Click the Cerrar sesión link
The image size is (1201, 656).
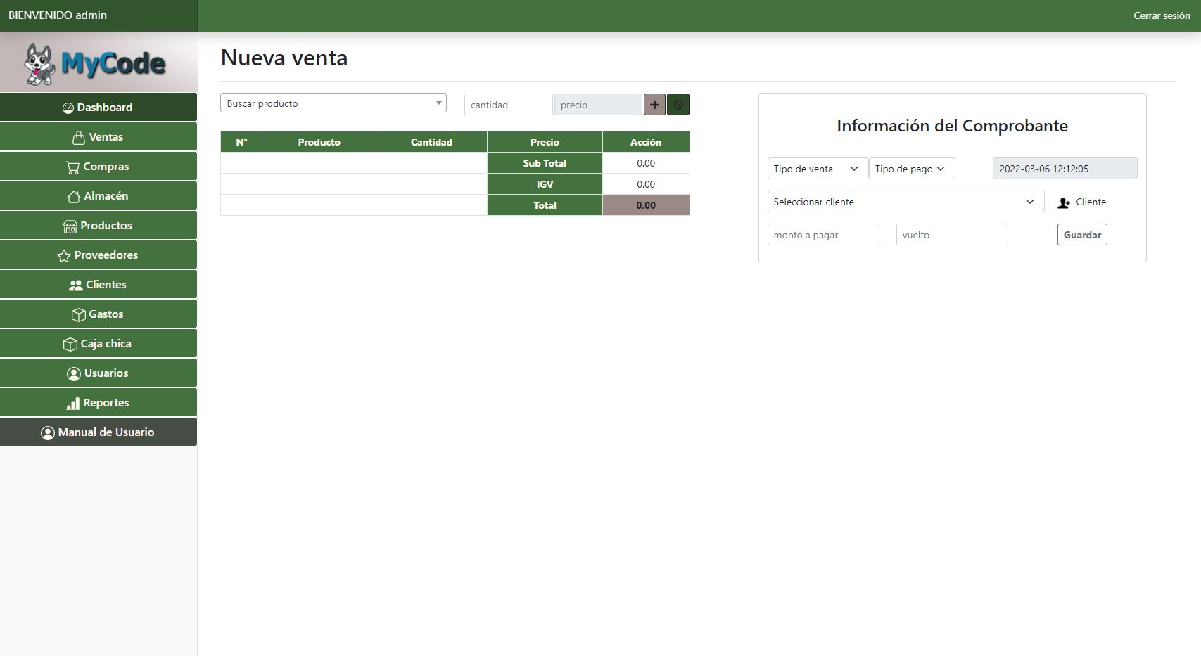tap(1161, 15)
